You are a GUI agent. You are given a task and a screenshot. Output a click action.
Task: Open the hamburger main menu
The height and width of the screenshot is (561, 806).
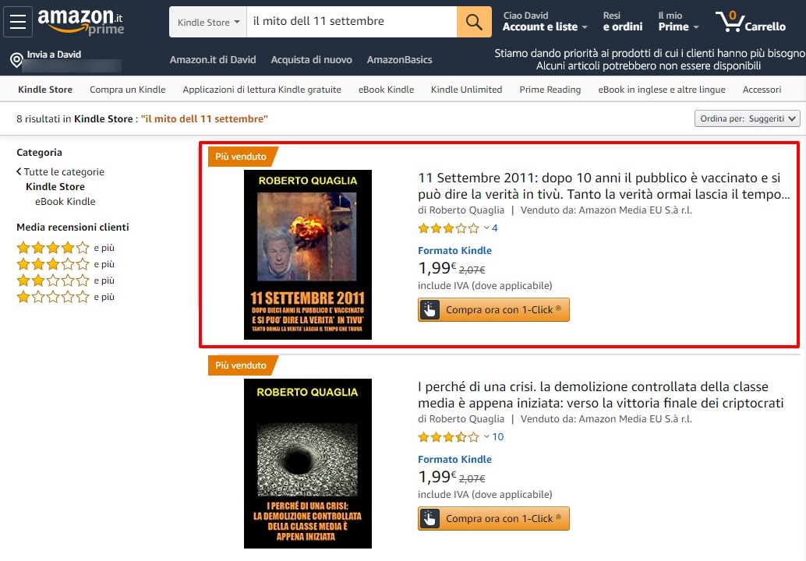coord(18,22)
